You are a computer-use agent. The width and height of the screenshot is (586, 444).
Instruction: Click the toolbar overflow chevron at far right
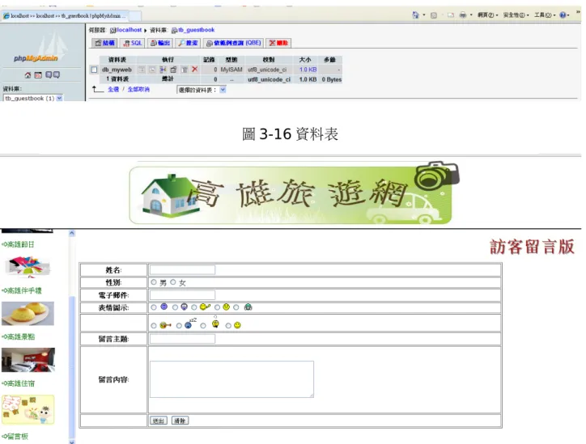pyautogui.click(x=578, y=12)
